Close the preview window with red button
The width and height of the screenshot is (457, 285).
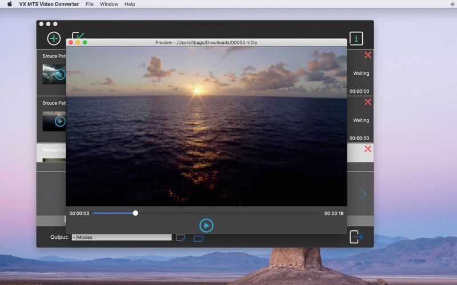tap(71, 42)
